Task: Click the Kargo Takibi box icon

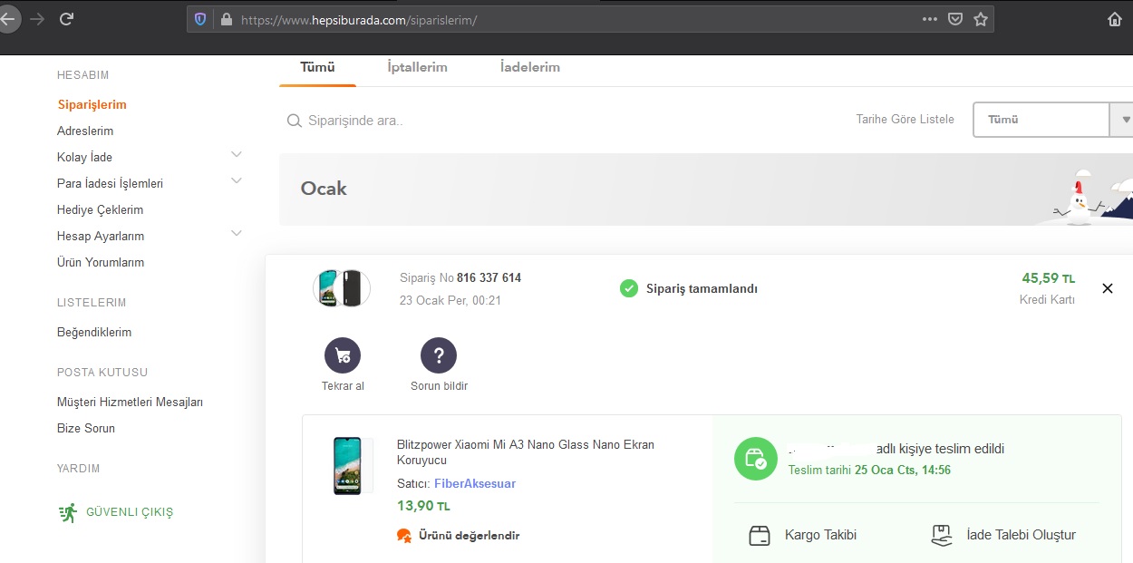Action: 760,536
